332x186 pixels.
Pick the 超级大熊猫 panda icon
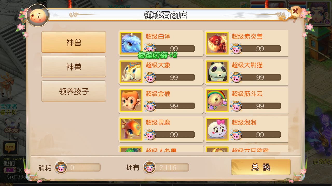click(217, 72)
